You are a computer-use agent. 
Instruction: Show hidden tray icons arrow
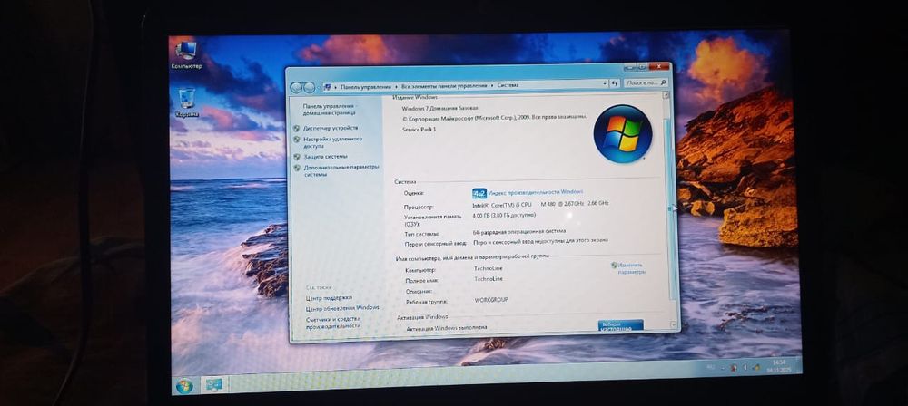coord(724,368)
